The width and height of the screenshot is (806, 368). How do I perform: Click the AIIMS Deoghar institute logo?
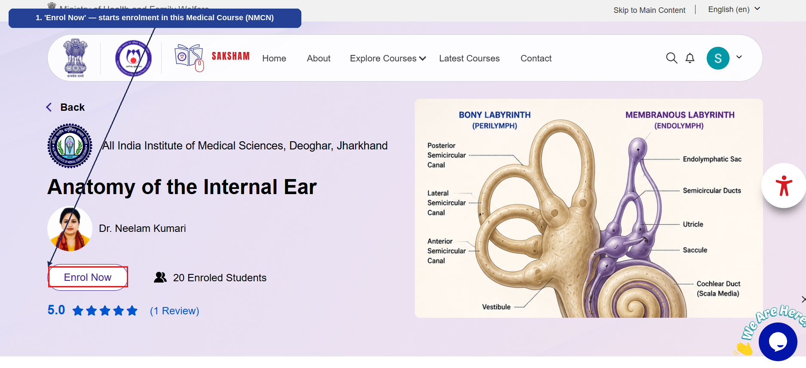point(70,146)
